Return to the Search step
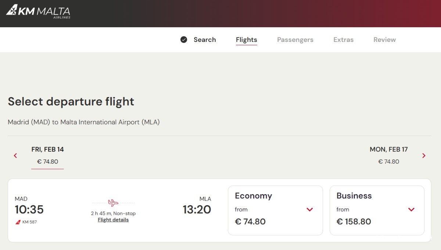The image size is (441, 250). point(205,40)
